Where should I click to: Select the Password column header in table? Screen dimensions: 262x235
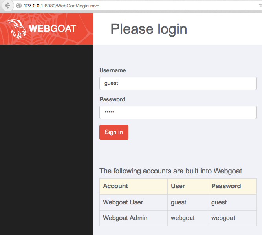[x=226, y=186]
